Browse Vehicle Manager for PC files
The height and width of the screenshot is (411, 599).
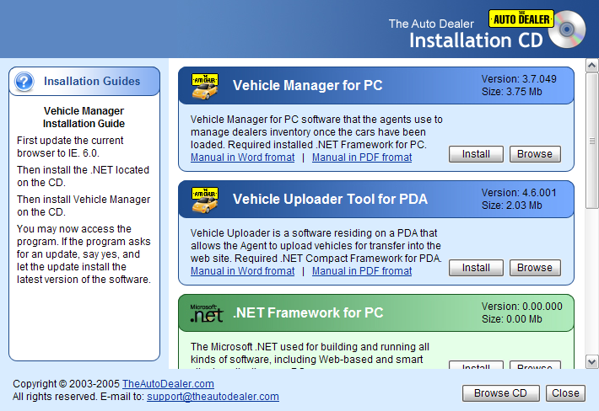pyautogui.click(x=535, y=154)
